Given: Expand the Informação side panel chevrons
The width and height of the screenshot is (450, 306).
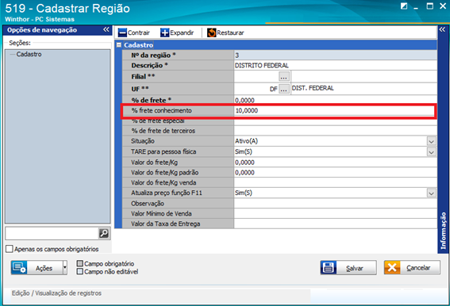Looking at the screenshot, I should 442,29.
